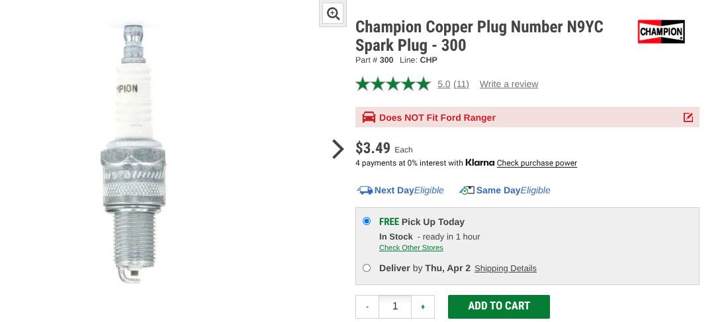Click the Next Day delivery truck icon
This screenshot has height=322, width=728.
point(365,190)
